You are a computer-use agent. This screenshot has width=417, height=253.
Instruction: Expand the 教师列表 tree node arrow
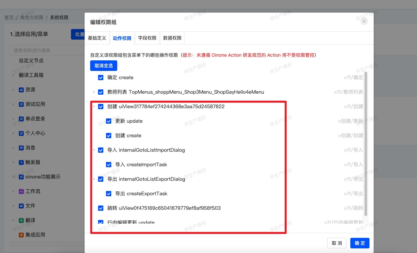(x=94, y=92)
